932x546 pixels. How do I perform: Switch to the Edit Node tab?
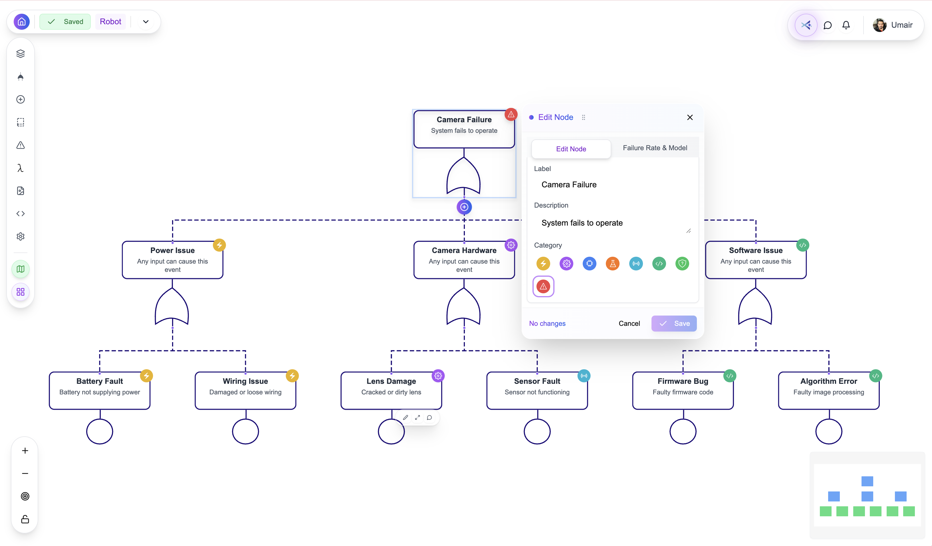click(571, 149)
